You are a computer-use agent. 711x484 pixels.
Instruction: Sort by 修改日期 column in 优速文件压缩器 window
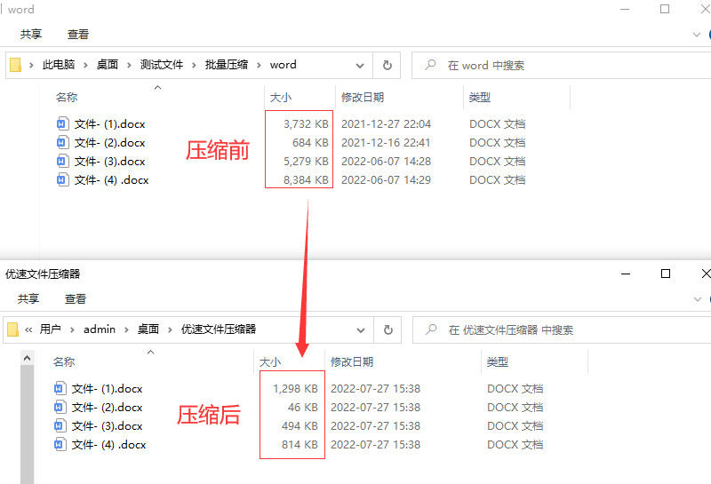[x=352, y=361]
